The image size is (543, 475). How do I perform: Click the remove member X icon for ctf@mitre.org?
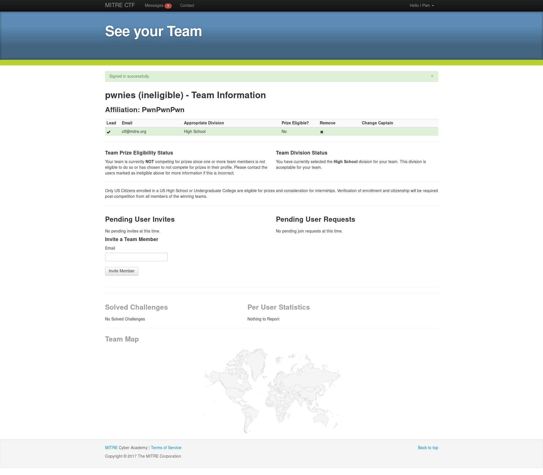322,132
